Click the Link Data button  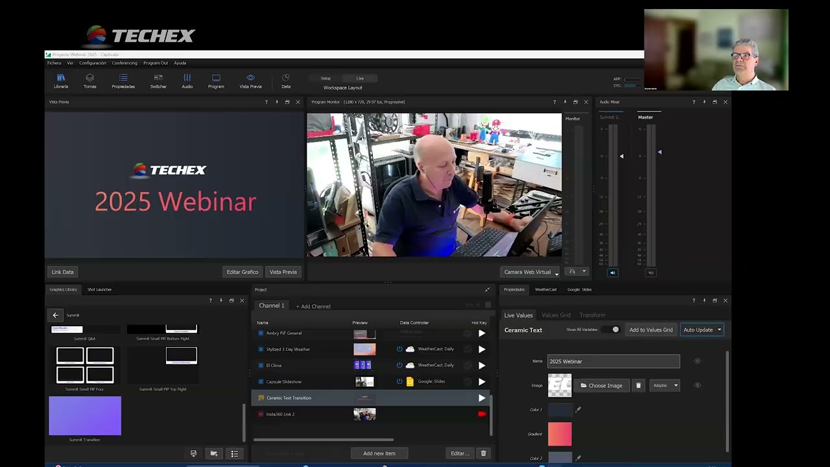[63, 272]
